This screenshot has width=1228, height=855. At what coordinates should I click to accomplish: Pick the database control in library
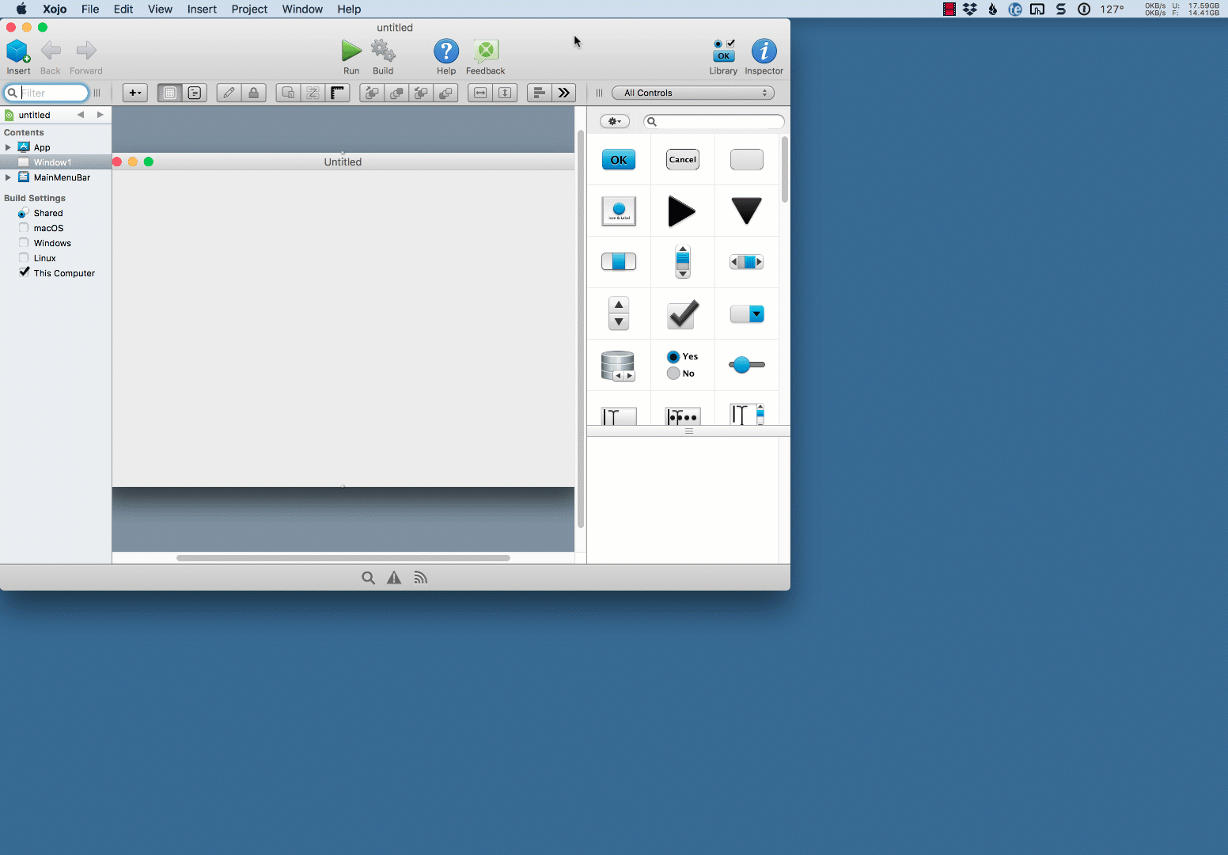pos(618,366)
